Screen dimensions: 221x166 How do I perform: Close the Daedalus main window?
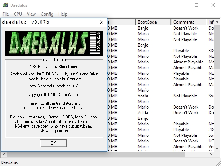[x=213, y=5]
